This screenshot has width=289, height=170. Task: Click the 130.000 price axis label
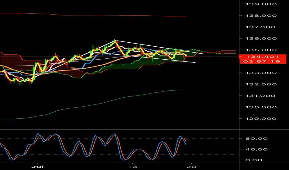[261, 107]
